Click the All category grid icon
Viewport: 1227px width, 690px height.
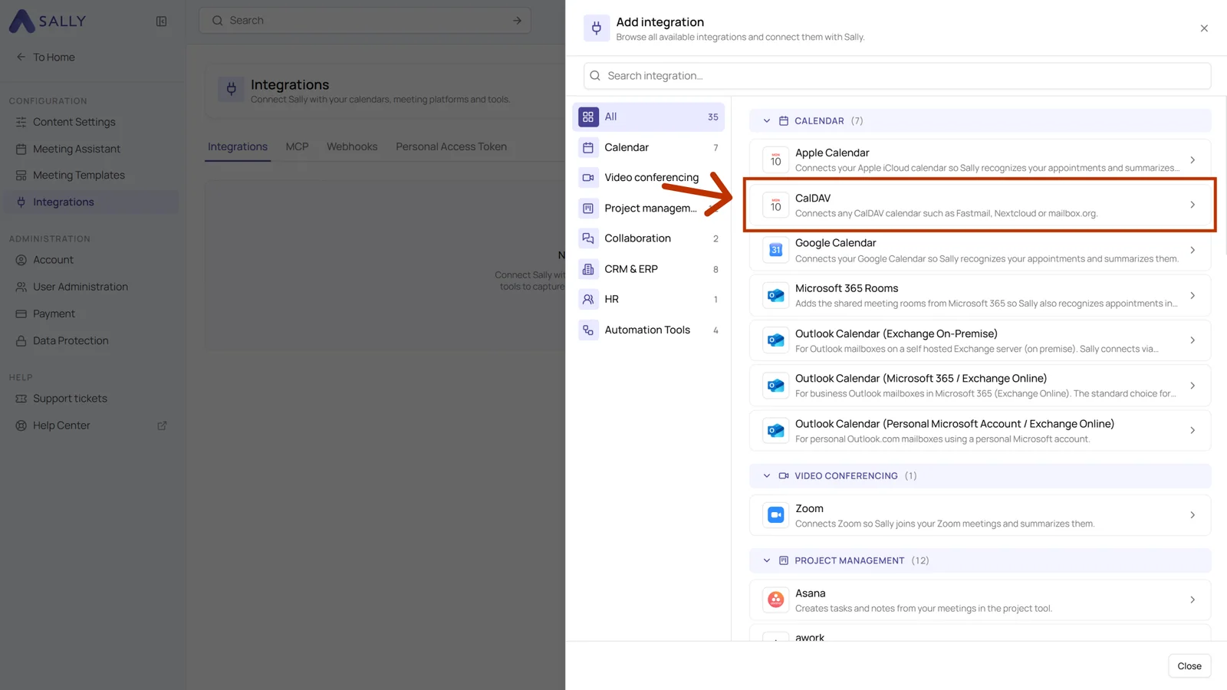588,117
